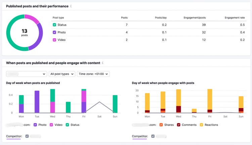The width and height of the screenshot is (252, 145).
Task: Click the Engagement rate column header
Action: pos(235,18)
